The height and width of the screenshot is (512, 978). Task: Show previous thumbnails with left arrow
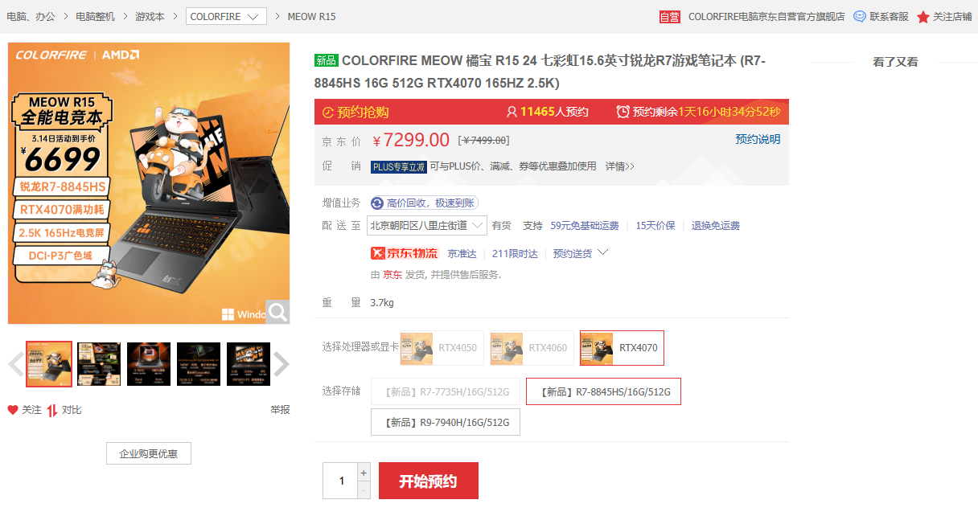coord(16,364)
